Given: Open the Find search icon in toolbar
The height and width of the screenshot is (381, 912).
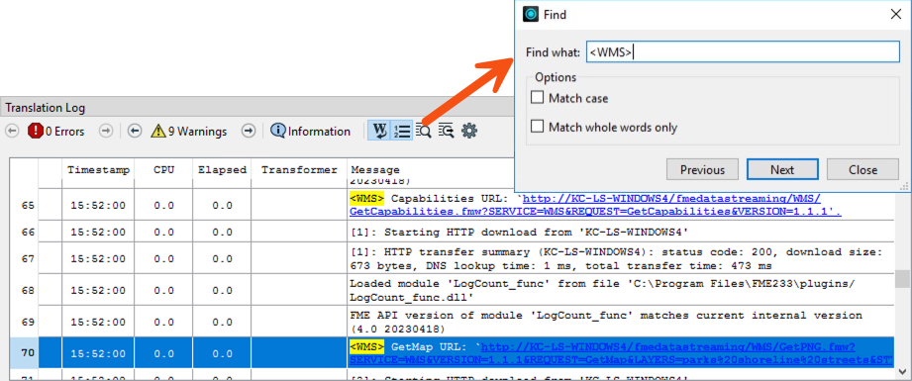Looking at the screenshot, I should pos(424,131).
